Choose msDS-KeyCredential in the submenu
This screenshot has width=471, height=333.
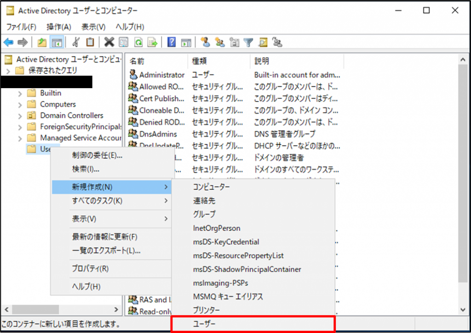[x=253, y=242]
